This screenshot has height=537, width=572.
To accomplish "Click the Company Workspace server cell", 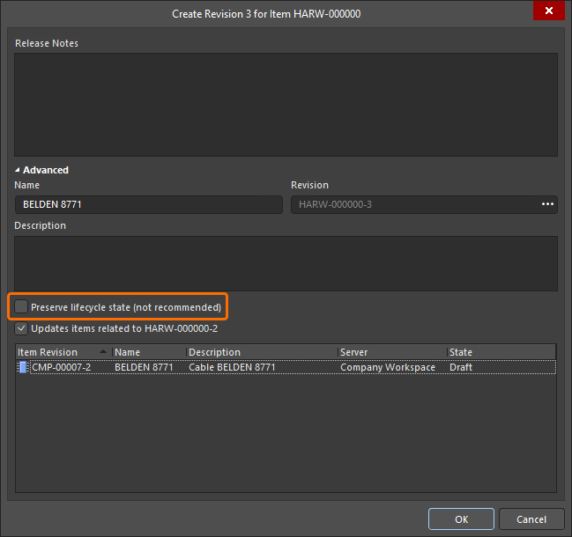I will (x=388, y=367).
